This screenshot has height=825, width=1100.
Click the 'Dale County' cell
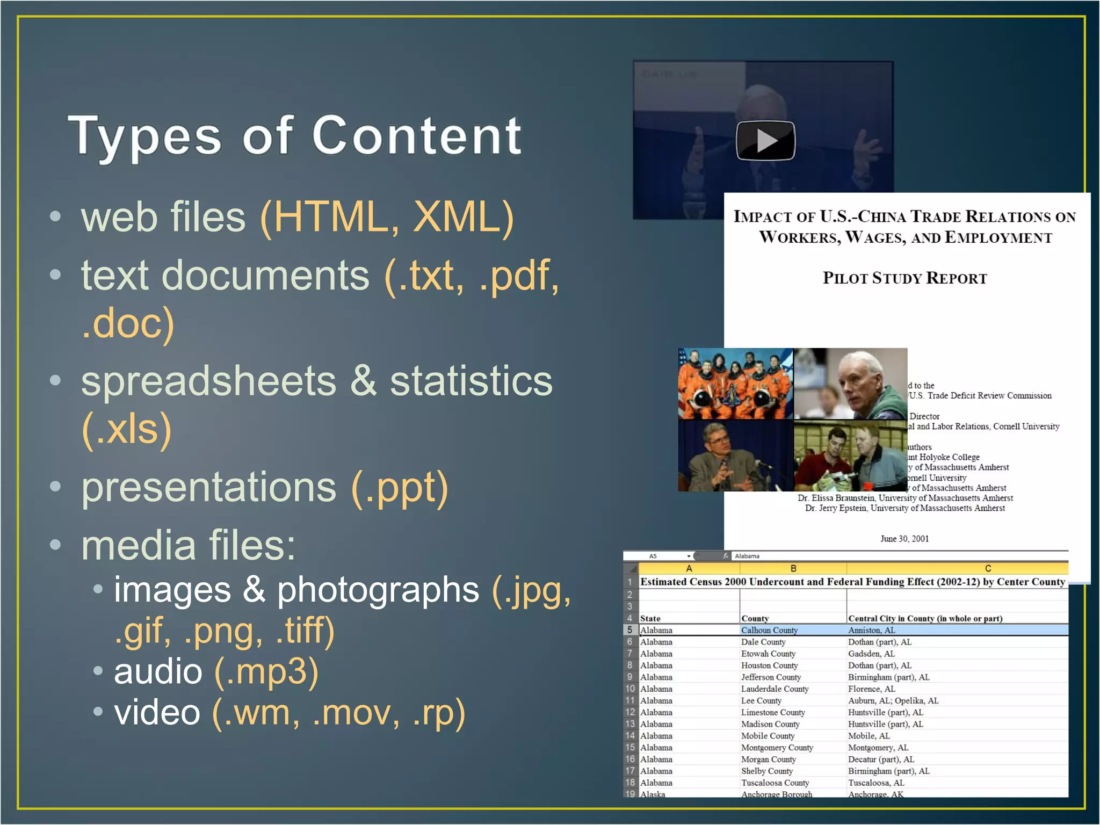click(x=793, y=642)
